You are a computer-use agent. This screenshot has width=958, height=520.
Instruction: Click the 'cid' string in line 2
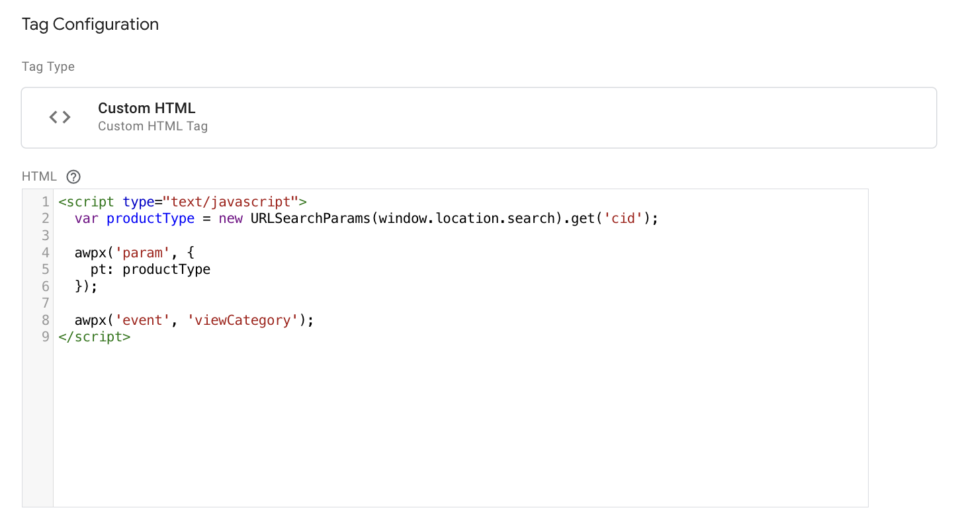625,218
